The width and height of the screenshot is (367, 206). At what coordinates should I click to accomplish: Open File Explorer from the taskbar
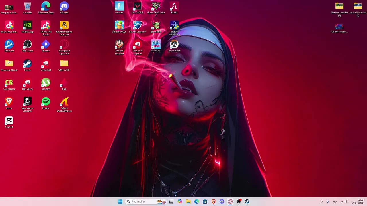tap(188, 201)
